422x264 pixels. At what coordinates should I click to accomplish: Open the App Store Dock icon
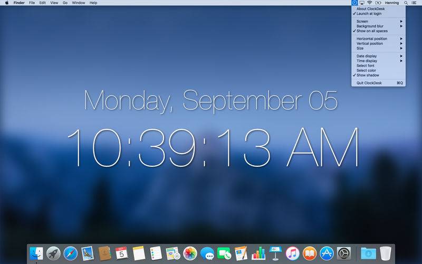pos(327,253)
